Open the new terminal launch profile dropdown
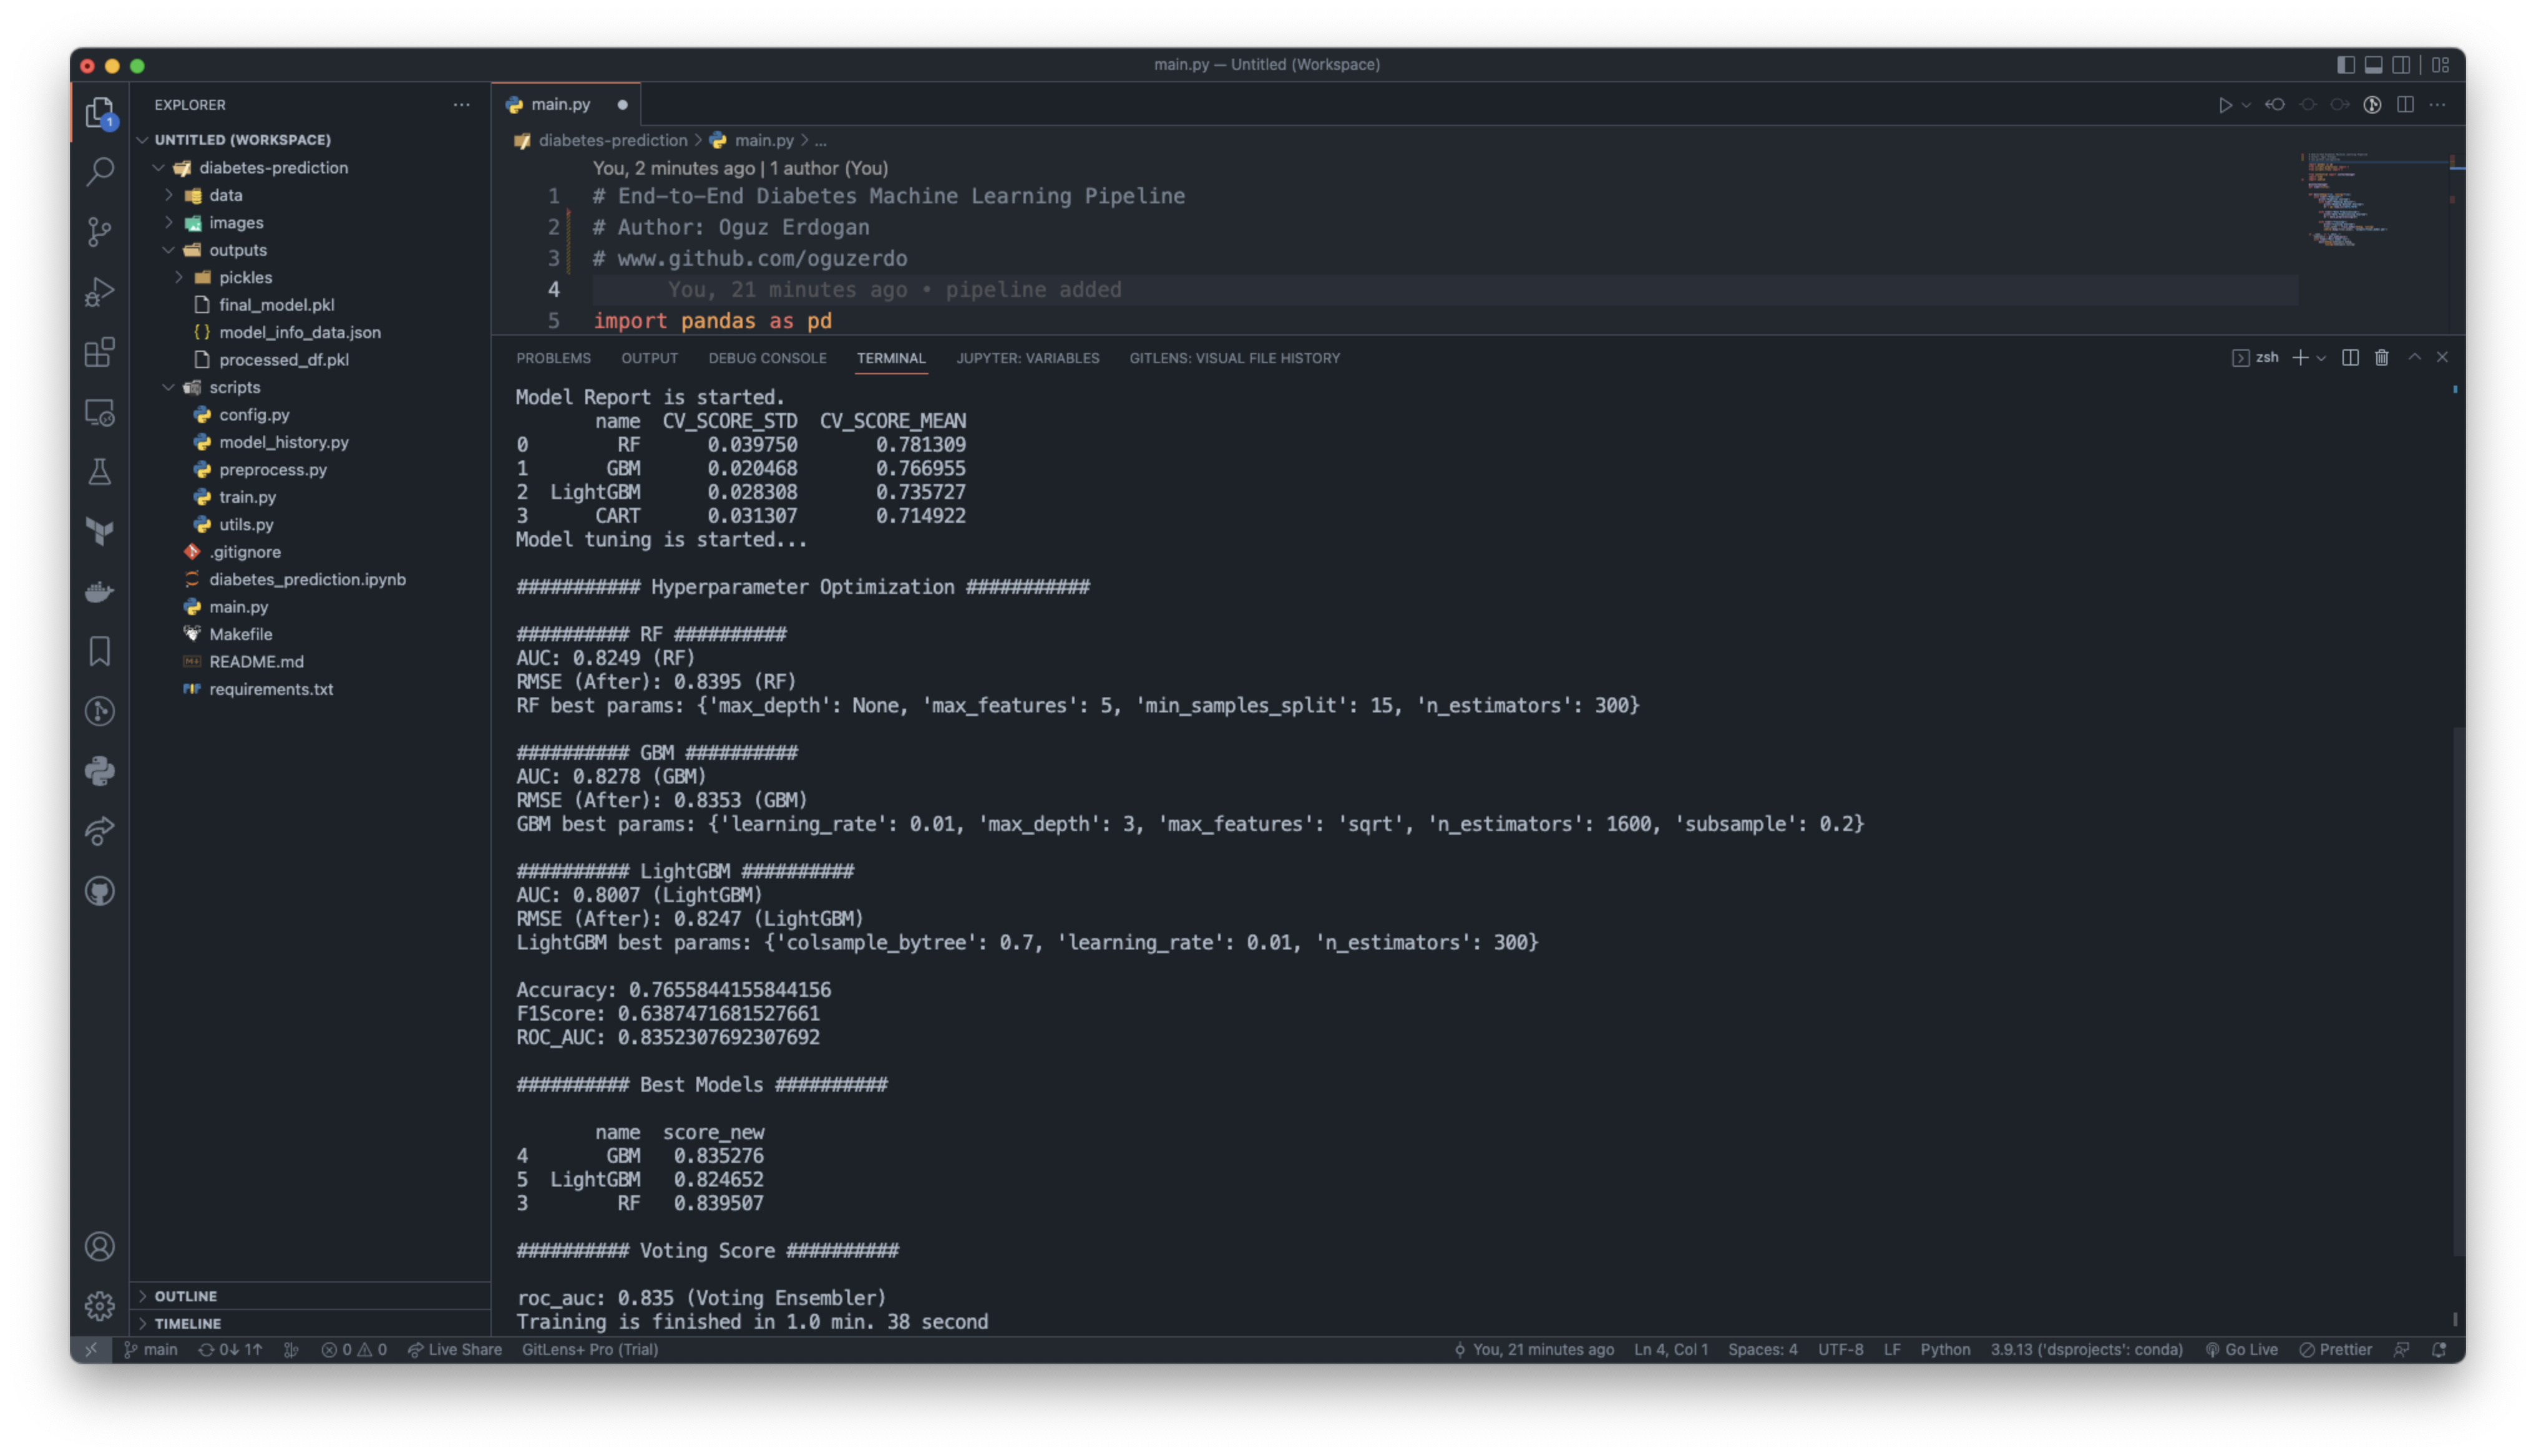This screenshot has width=2536, height=1456. coord(2321,358)
